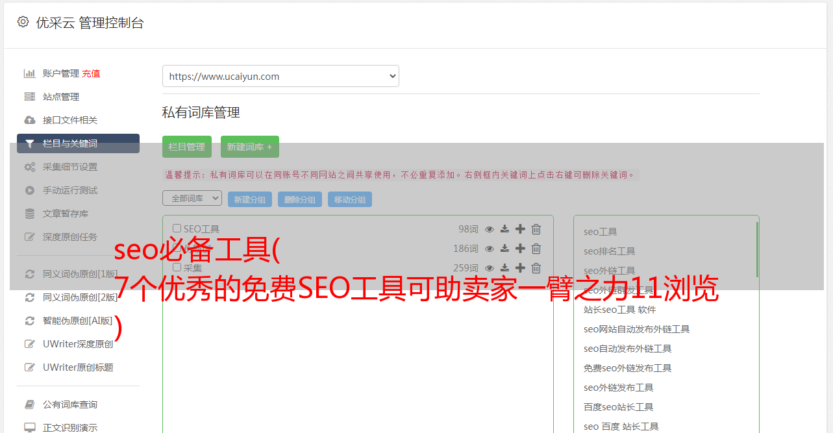This screenshot has height=433, width=833.
Task: Select keyword 站长seo工具 软件
Action: (620, 310)
